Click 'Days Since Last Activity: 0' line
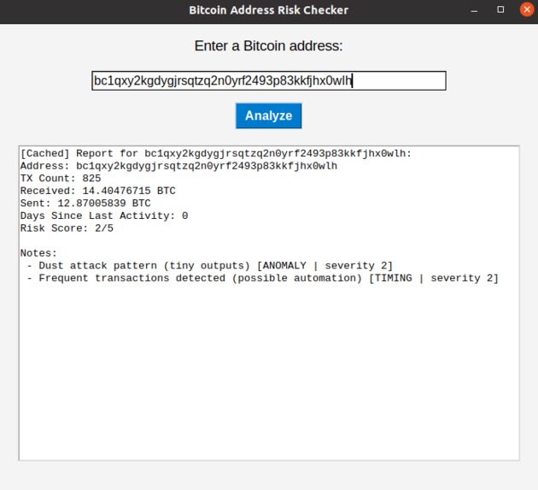538x490 pixels. click(x=104, y=215)
